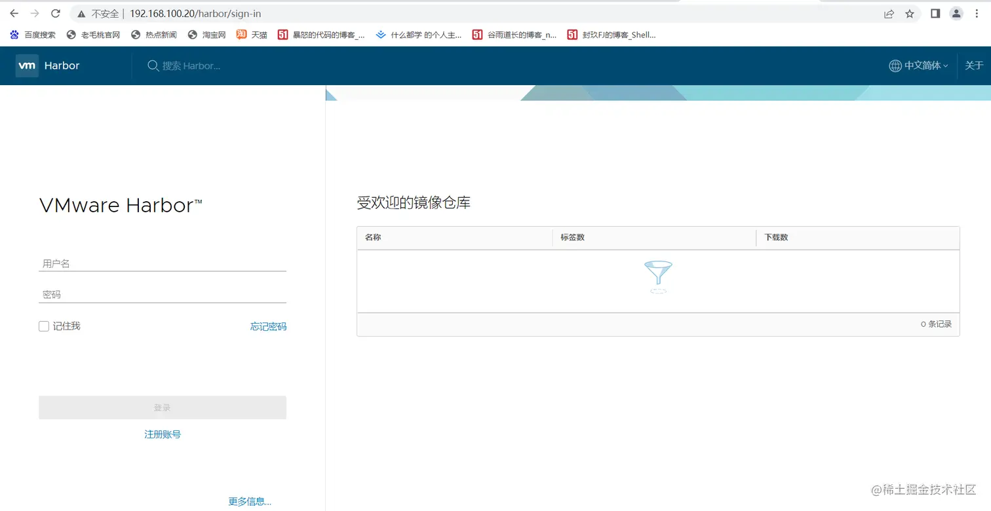Click the share page icon in address bar
The image size is (991, 511).
(889, 14)
